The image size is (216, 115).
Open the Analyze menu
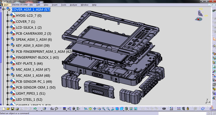coord(73,5)
